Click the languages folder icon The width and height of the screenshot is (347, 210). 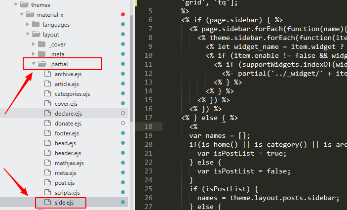click(36, 24)
